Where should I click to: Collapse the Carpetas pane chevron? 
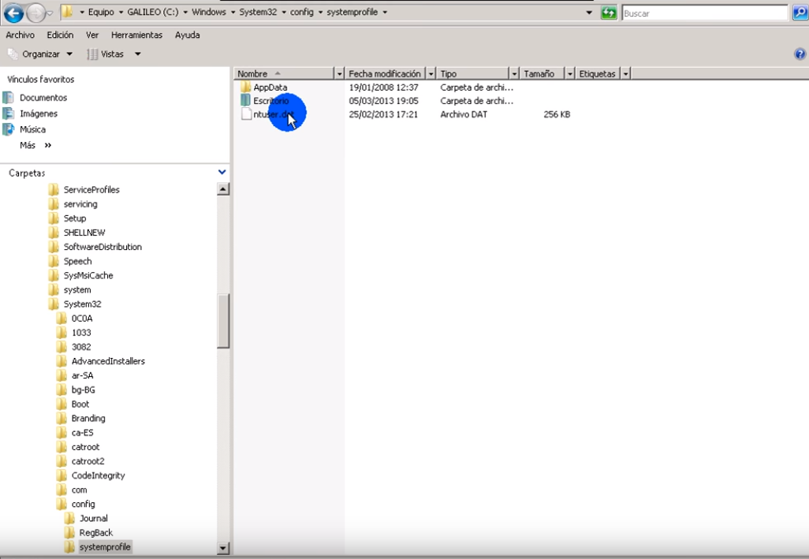coord(222,172)
